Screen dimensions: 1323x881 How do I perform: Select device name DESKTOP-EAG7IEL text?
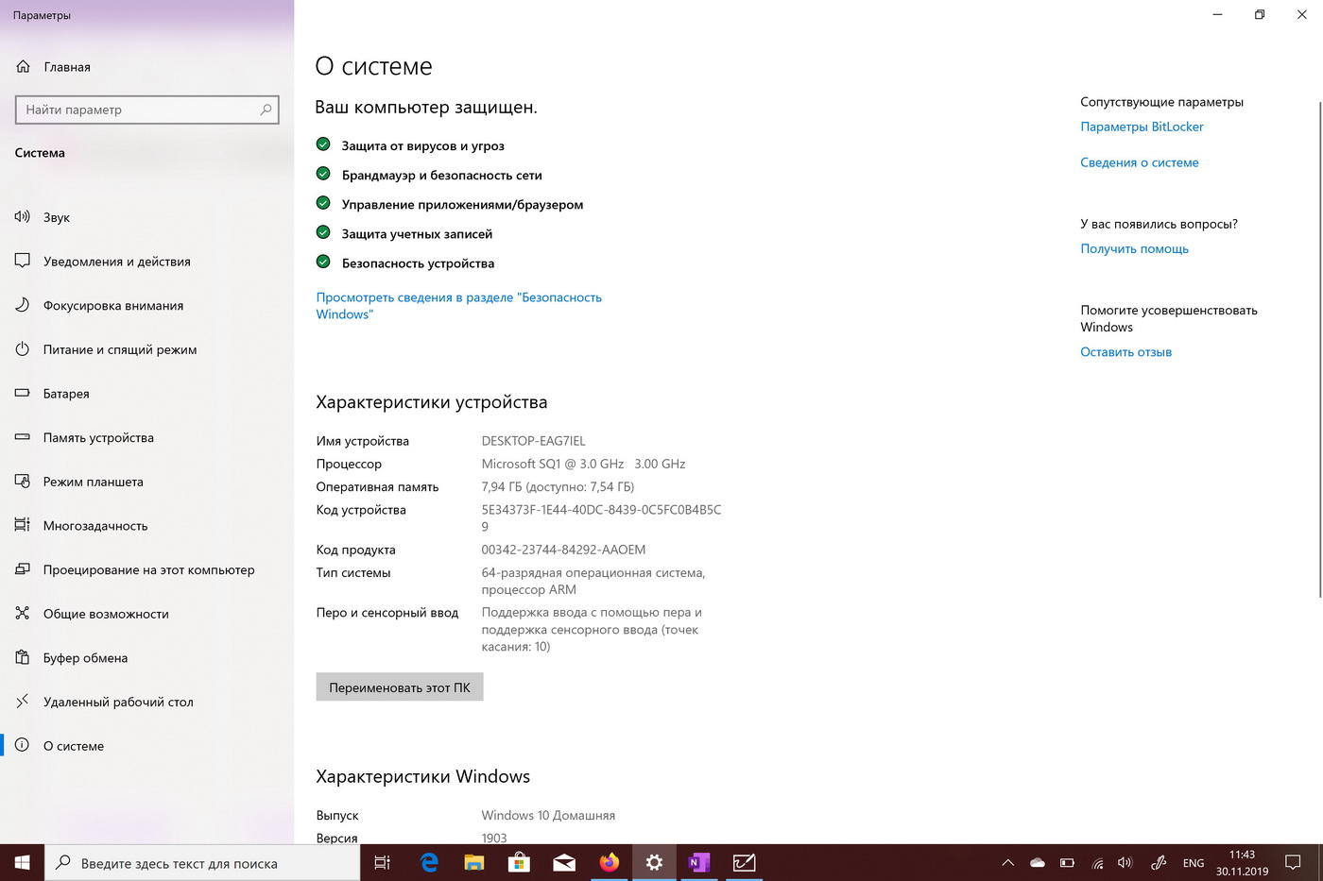tap(533, 441)
